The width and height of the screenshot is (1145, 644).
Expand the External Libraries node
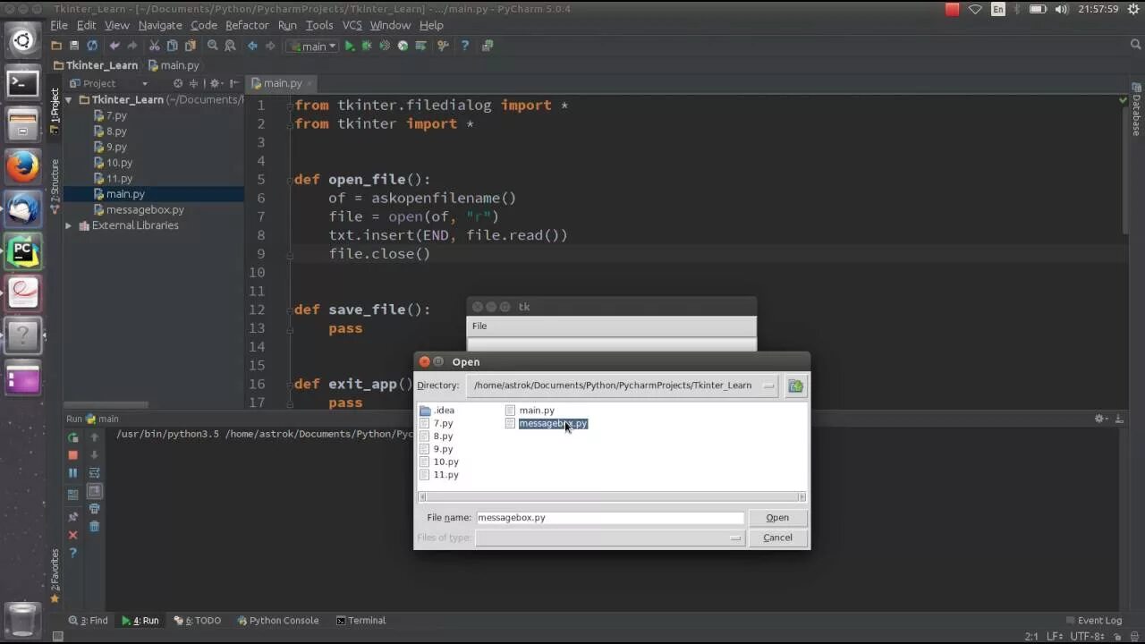[x=69, y=225]
